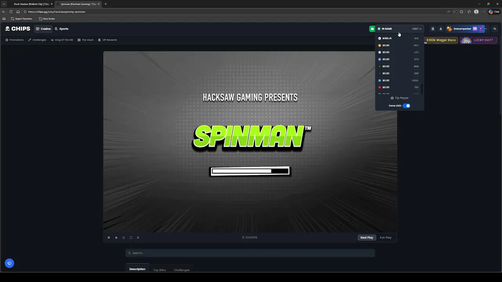Open the $100k Wager Race banner
This screenshot has width=502, height=282.
[440, 40]
